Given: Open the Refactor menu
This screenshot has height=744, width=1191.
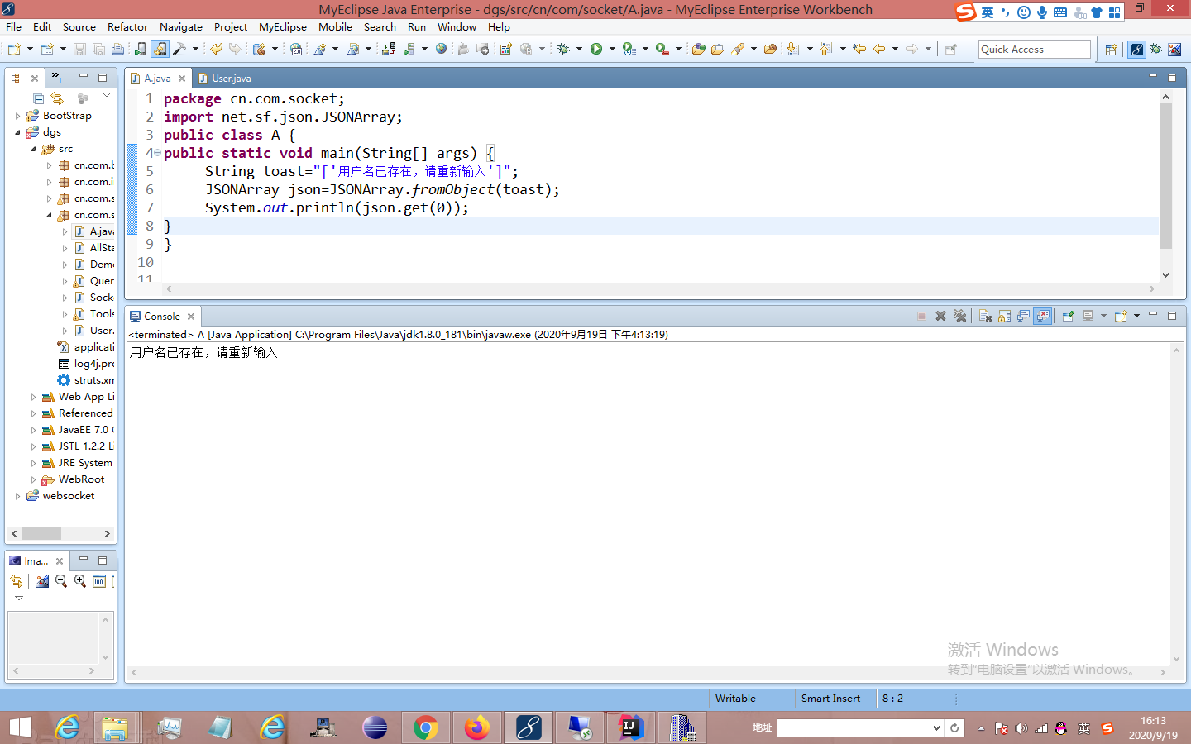Looking at the screenshot, I should tap(127, 27).
